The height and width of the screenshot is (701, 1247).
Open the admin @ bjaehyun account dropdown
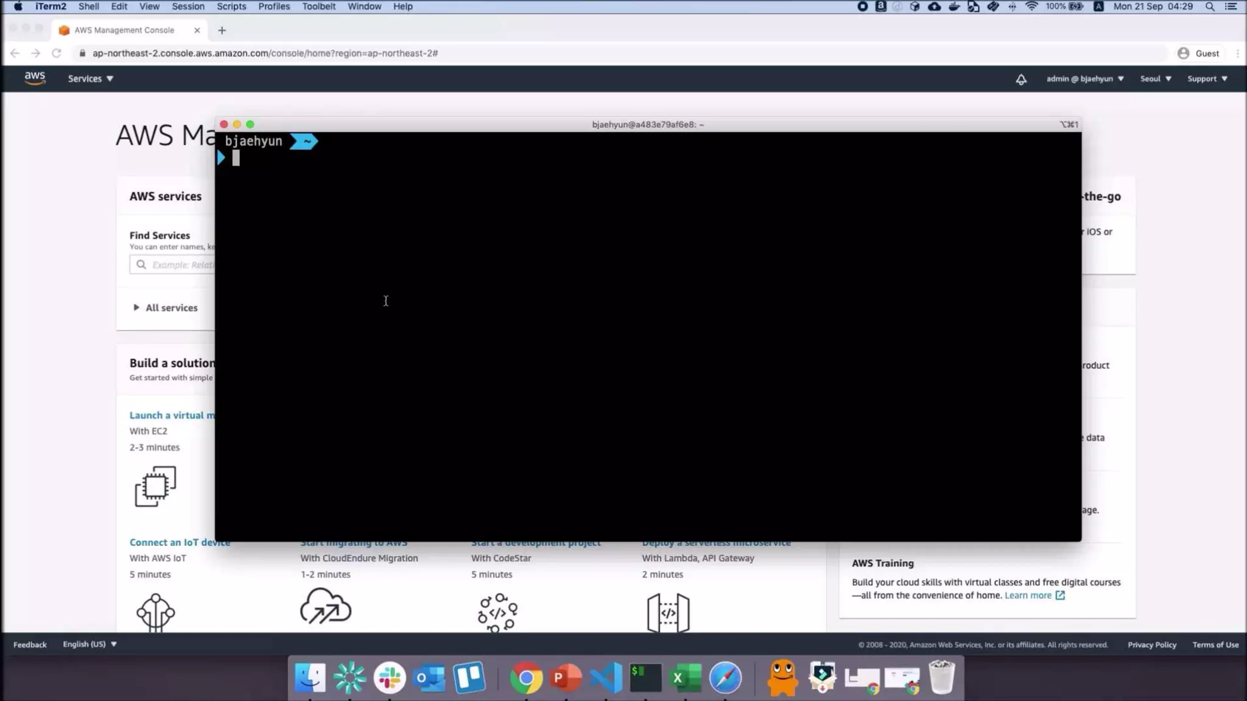pos(1085,79)
